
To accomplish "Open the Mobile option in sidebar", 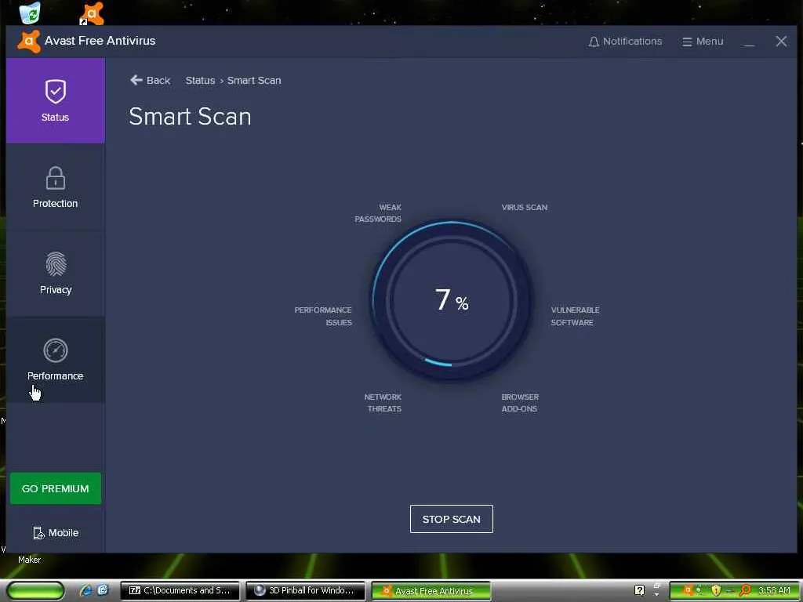I will point(56,533).
